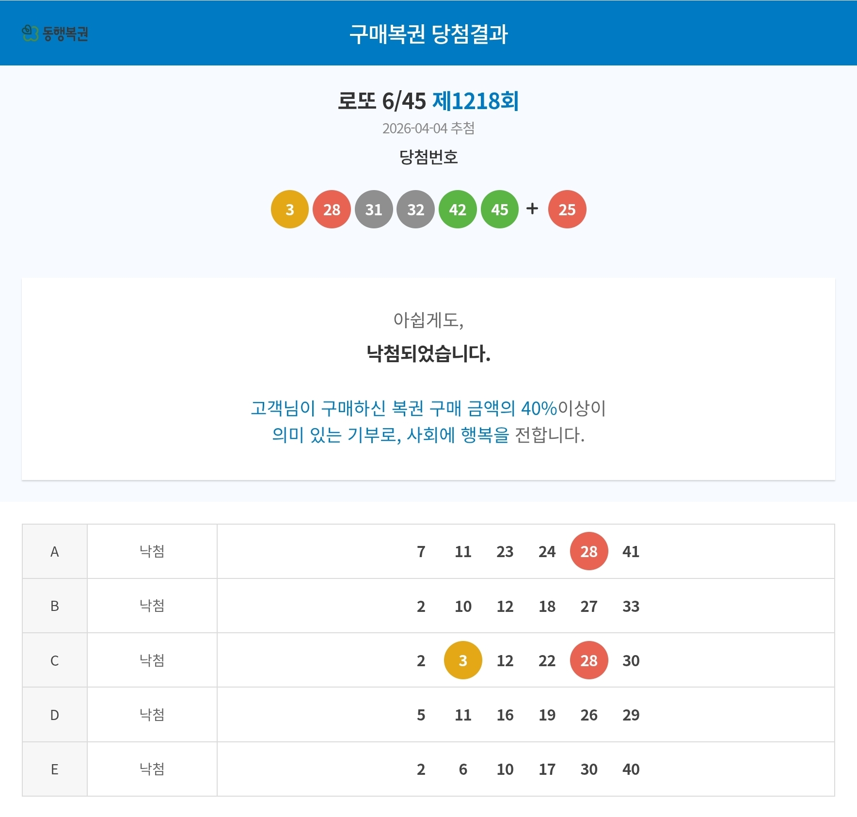Click number 11 in row A

pos(463,552)
